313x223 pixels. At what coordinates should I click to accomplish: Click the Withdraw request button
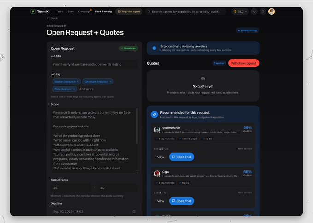(x=243, y=63)
